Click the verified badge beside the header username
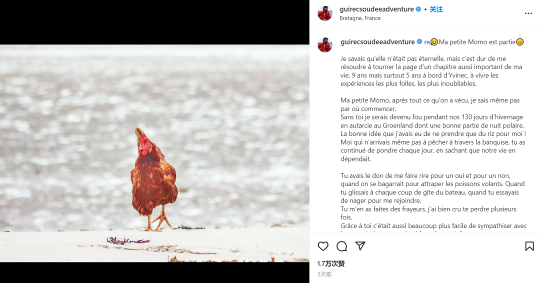540x283 pixels. (418, 9)
